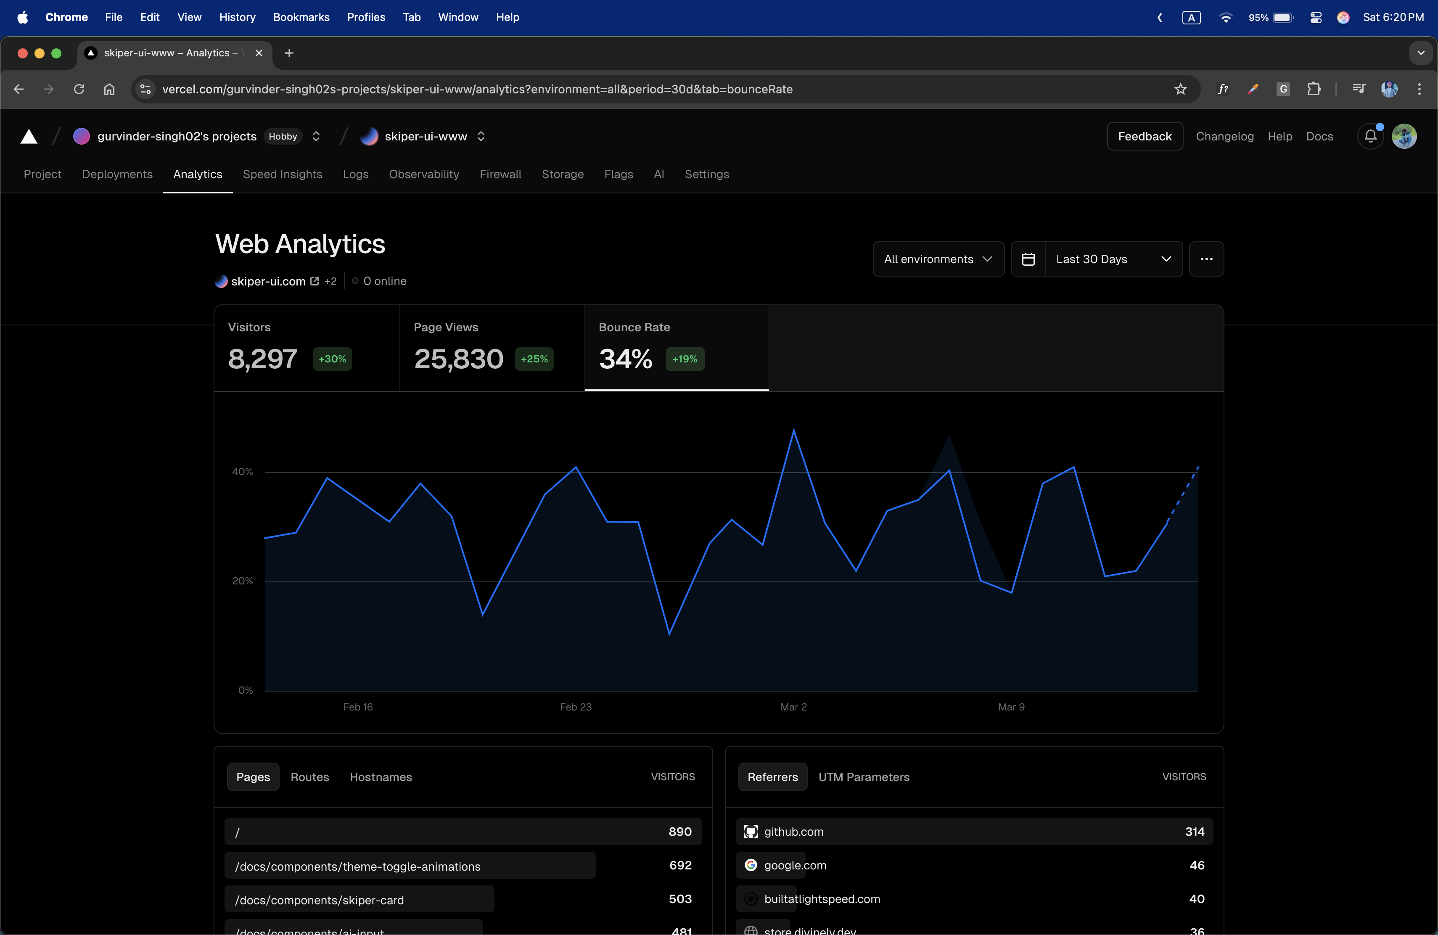1438x935 pixels.
Task: Select the Visitors metric card
Action: point(307,348)
